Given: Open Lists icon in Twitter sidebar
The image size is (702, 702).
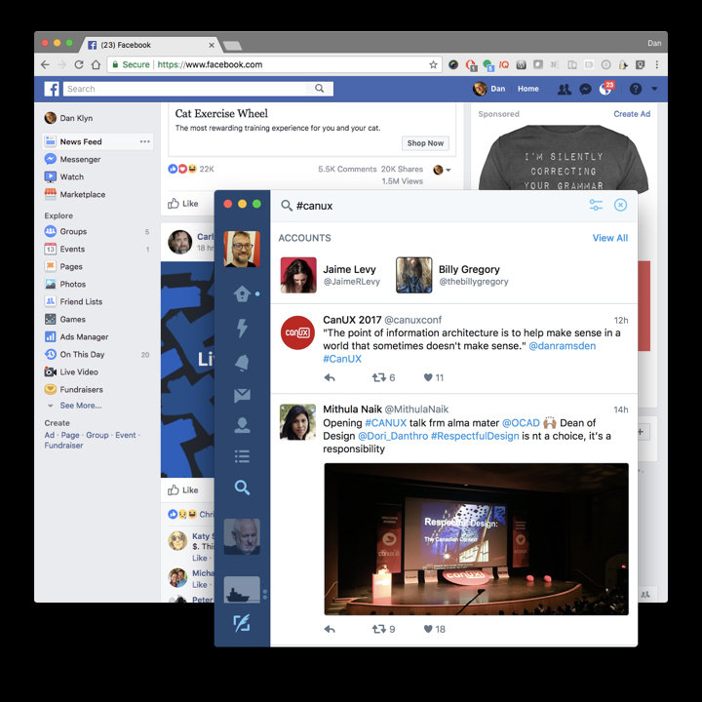Looking at the screenshot, I should click(242, 456).
